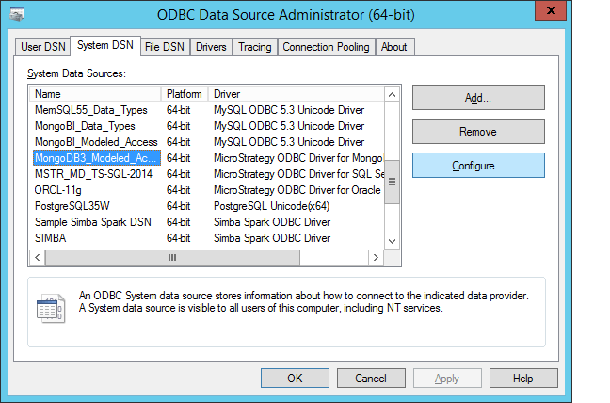Sort the list by Name column header
Image resolution: width=610 pixels, height=403 pixels.
coord(96,94)
